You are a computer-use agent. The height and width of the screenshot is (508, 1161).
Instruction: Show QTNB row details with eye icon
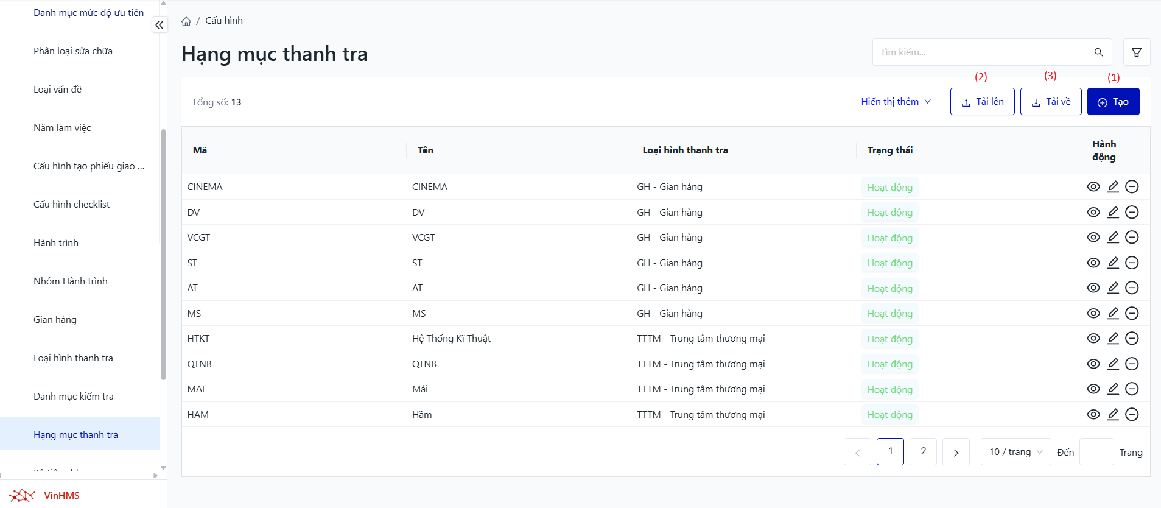point(1093,364)
